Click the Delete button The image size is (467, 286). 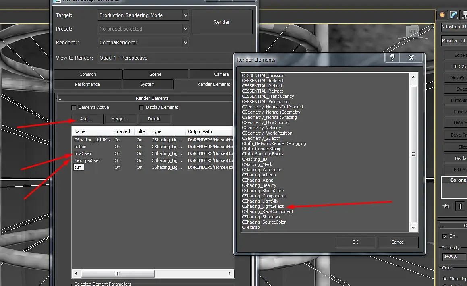point(154,119)
